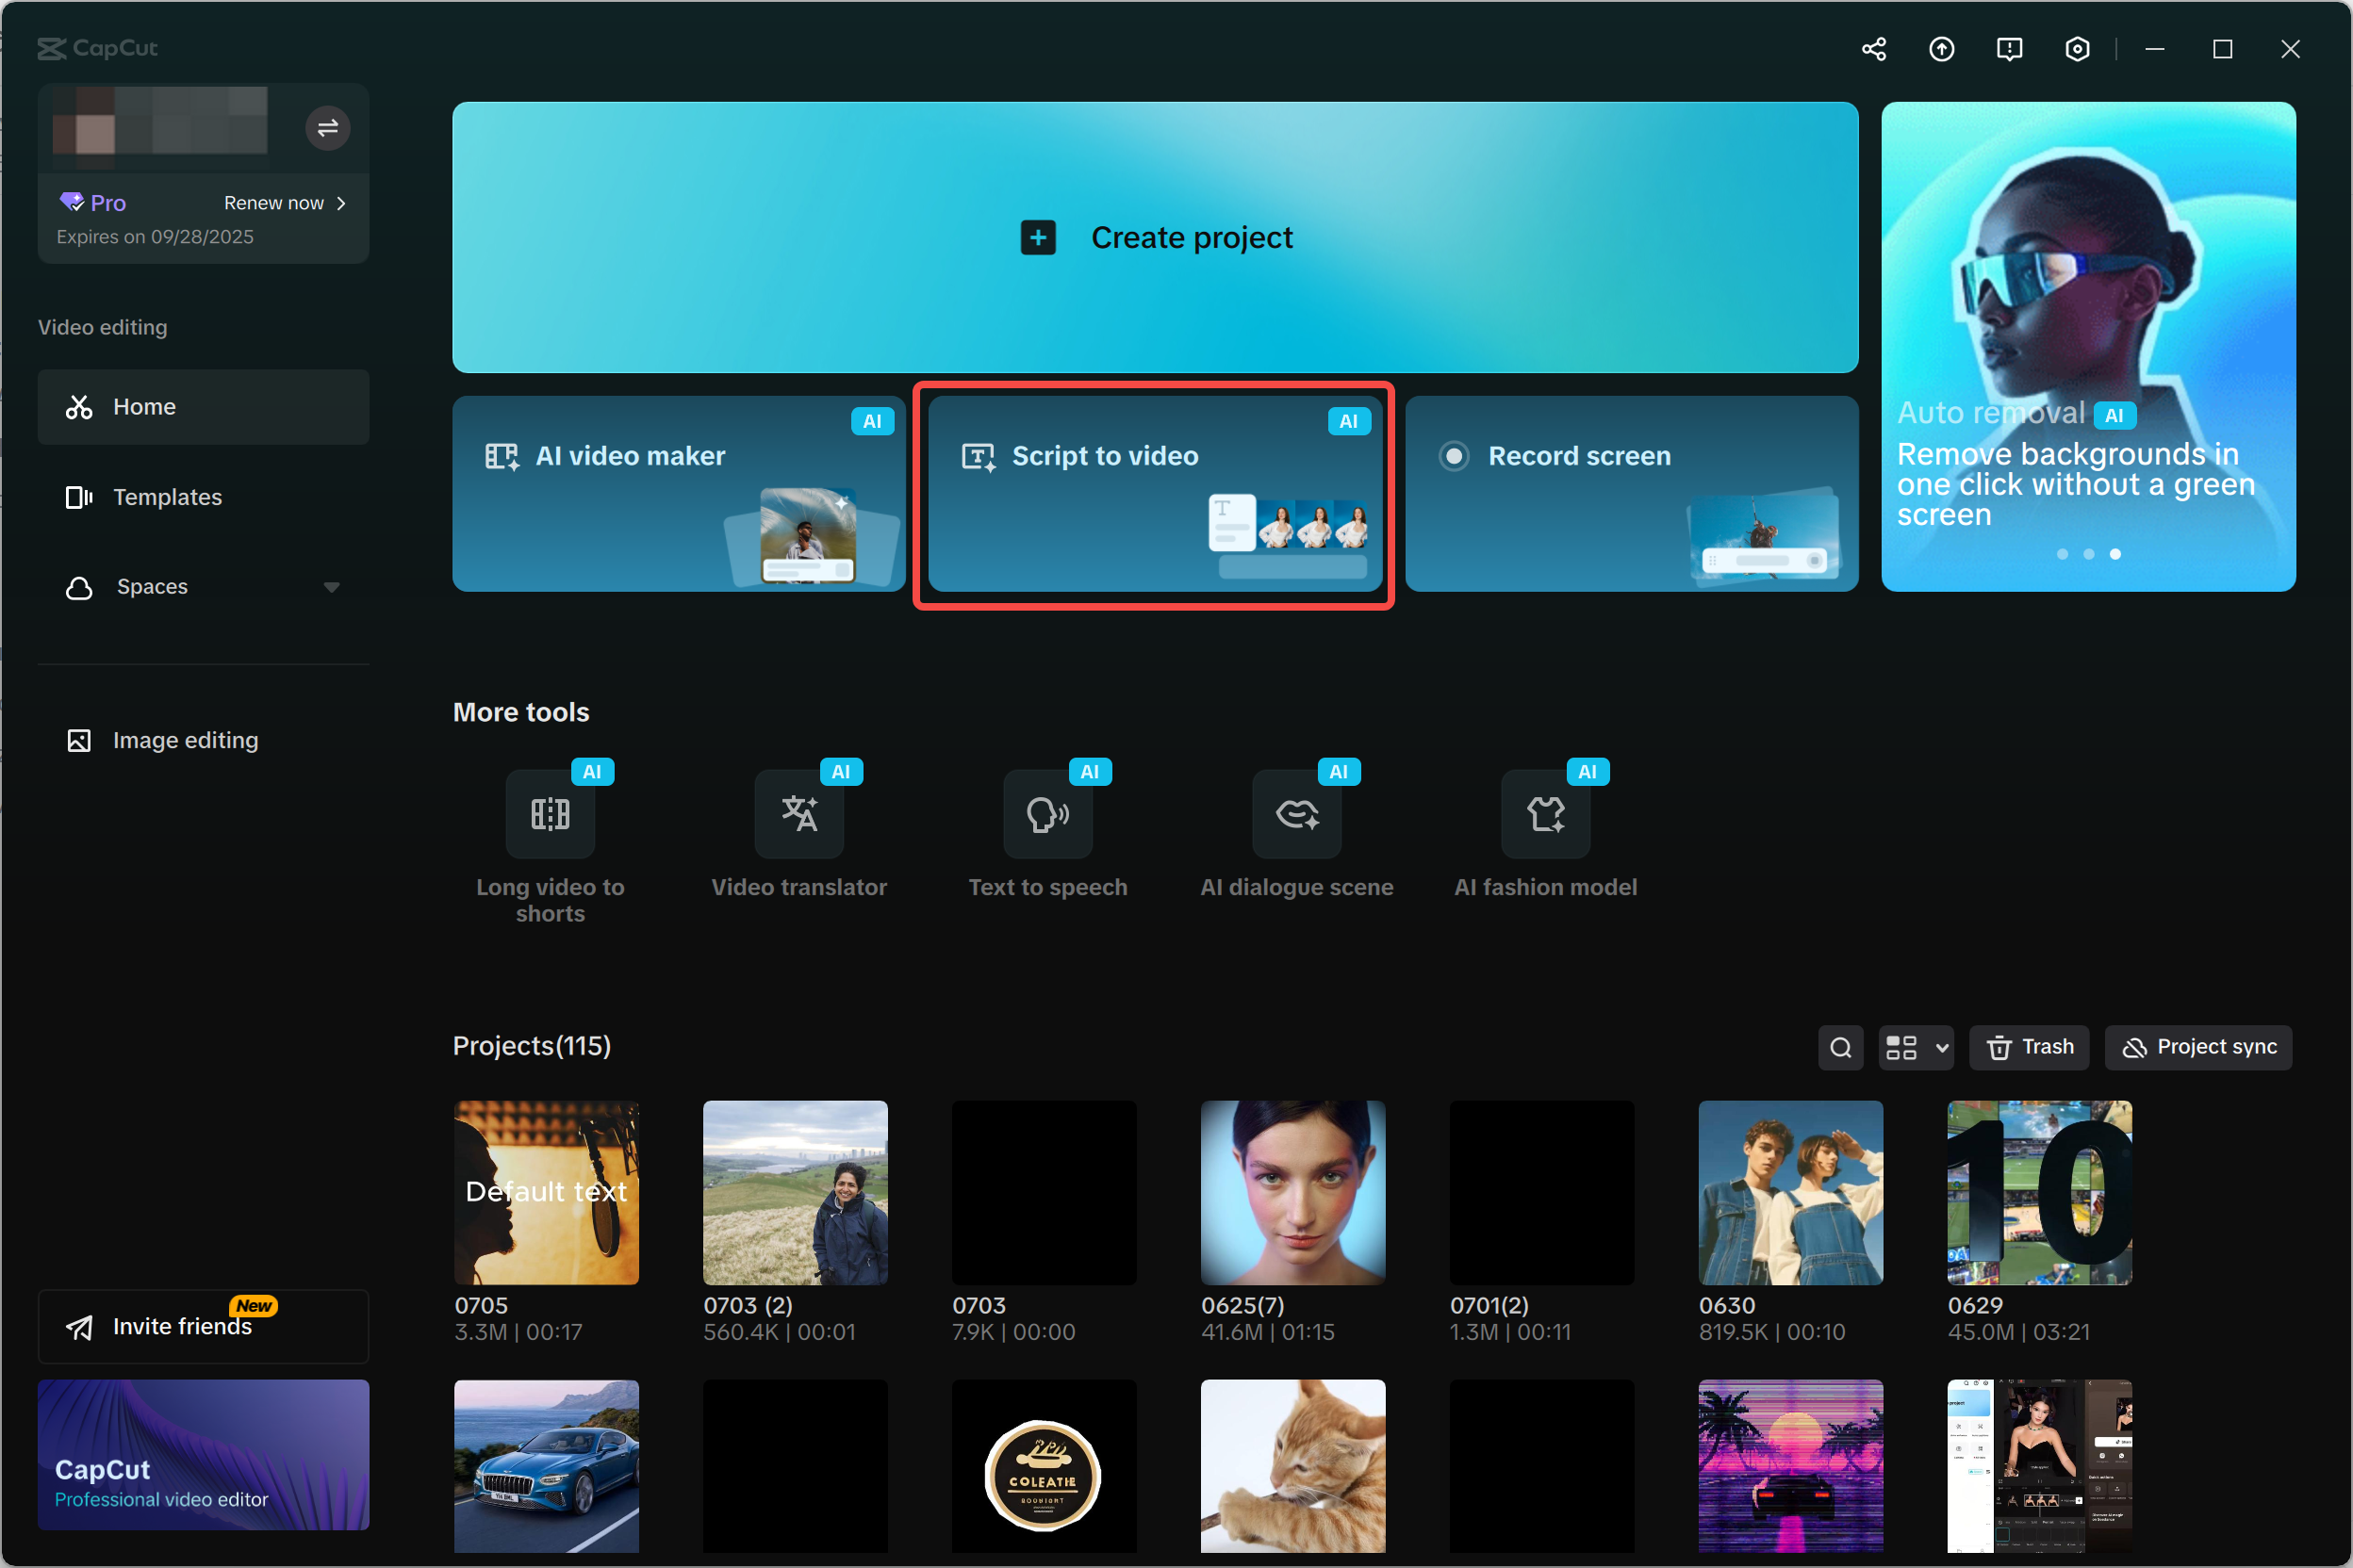Switch to the Templates section
The height and width of the screenshot is (1568, 2353).
167,497
